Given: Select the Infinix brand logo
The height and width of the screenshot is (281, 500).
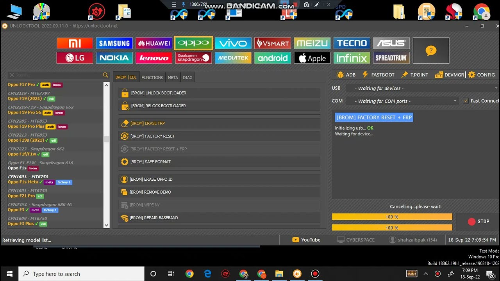Looking at the screenshot, I should click(x=352, y=58).
